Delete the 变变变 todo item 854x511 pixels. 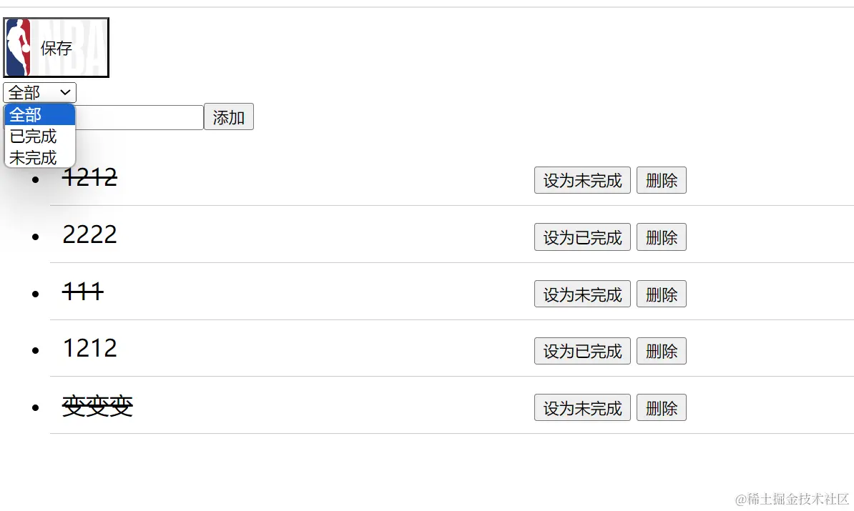(x=661, y=408)
